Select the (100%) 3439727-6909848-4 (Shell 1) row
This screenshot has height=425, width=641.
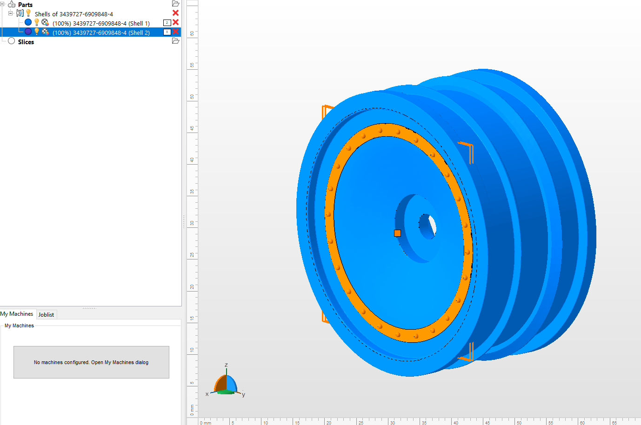click(101, 23)
